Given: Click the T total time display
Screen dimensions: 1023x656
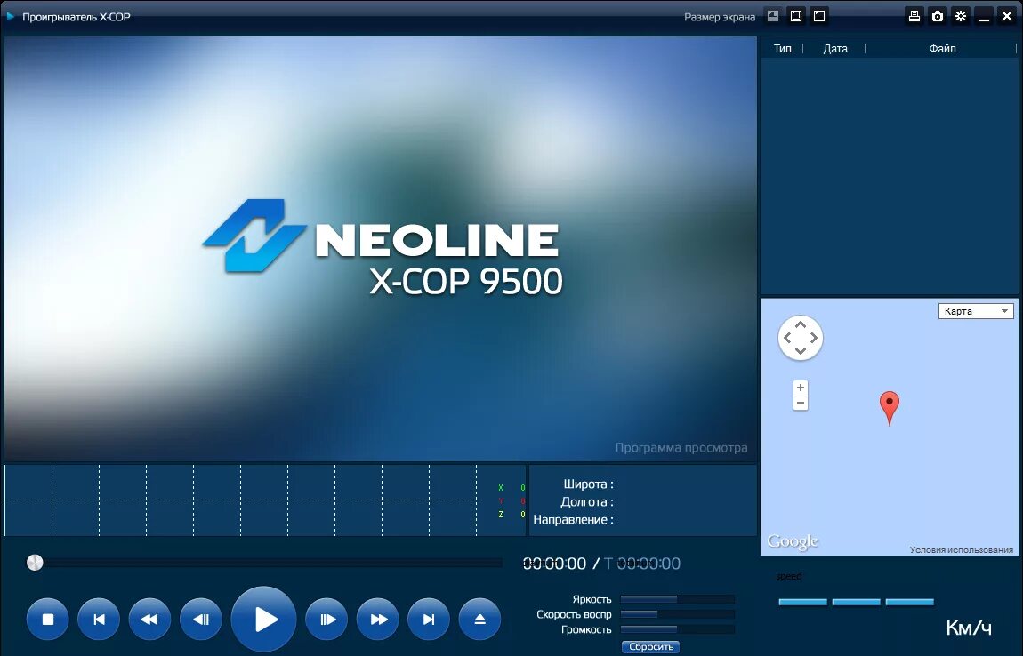Looking at the screenshot, I should [x=642, y=564].
